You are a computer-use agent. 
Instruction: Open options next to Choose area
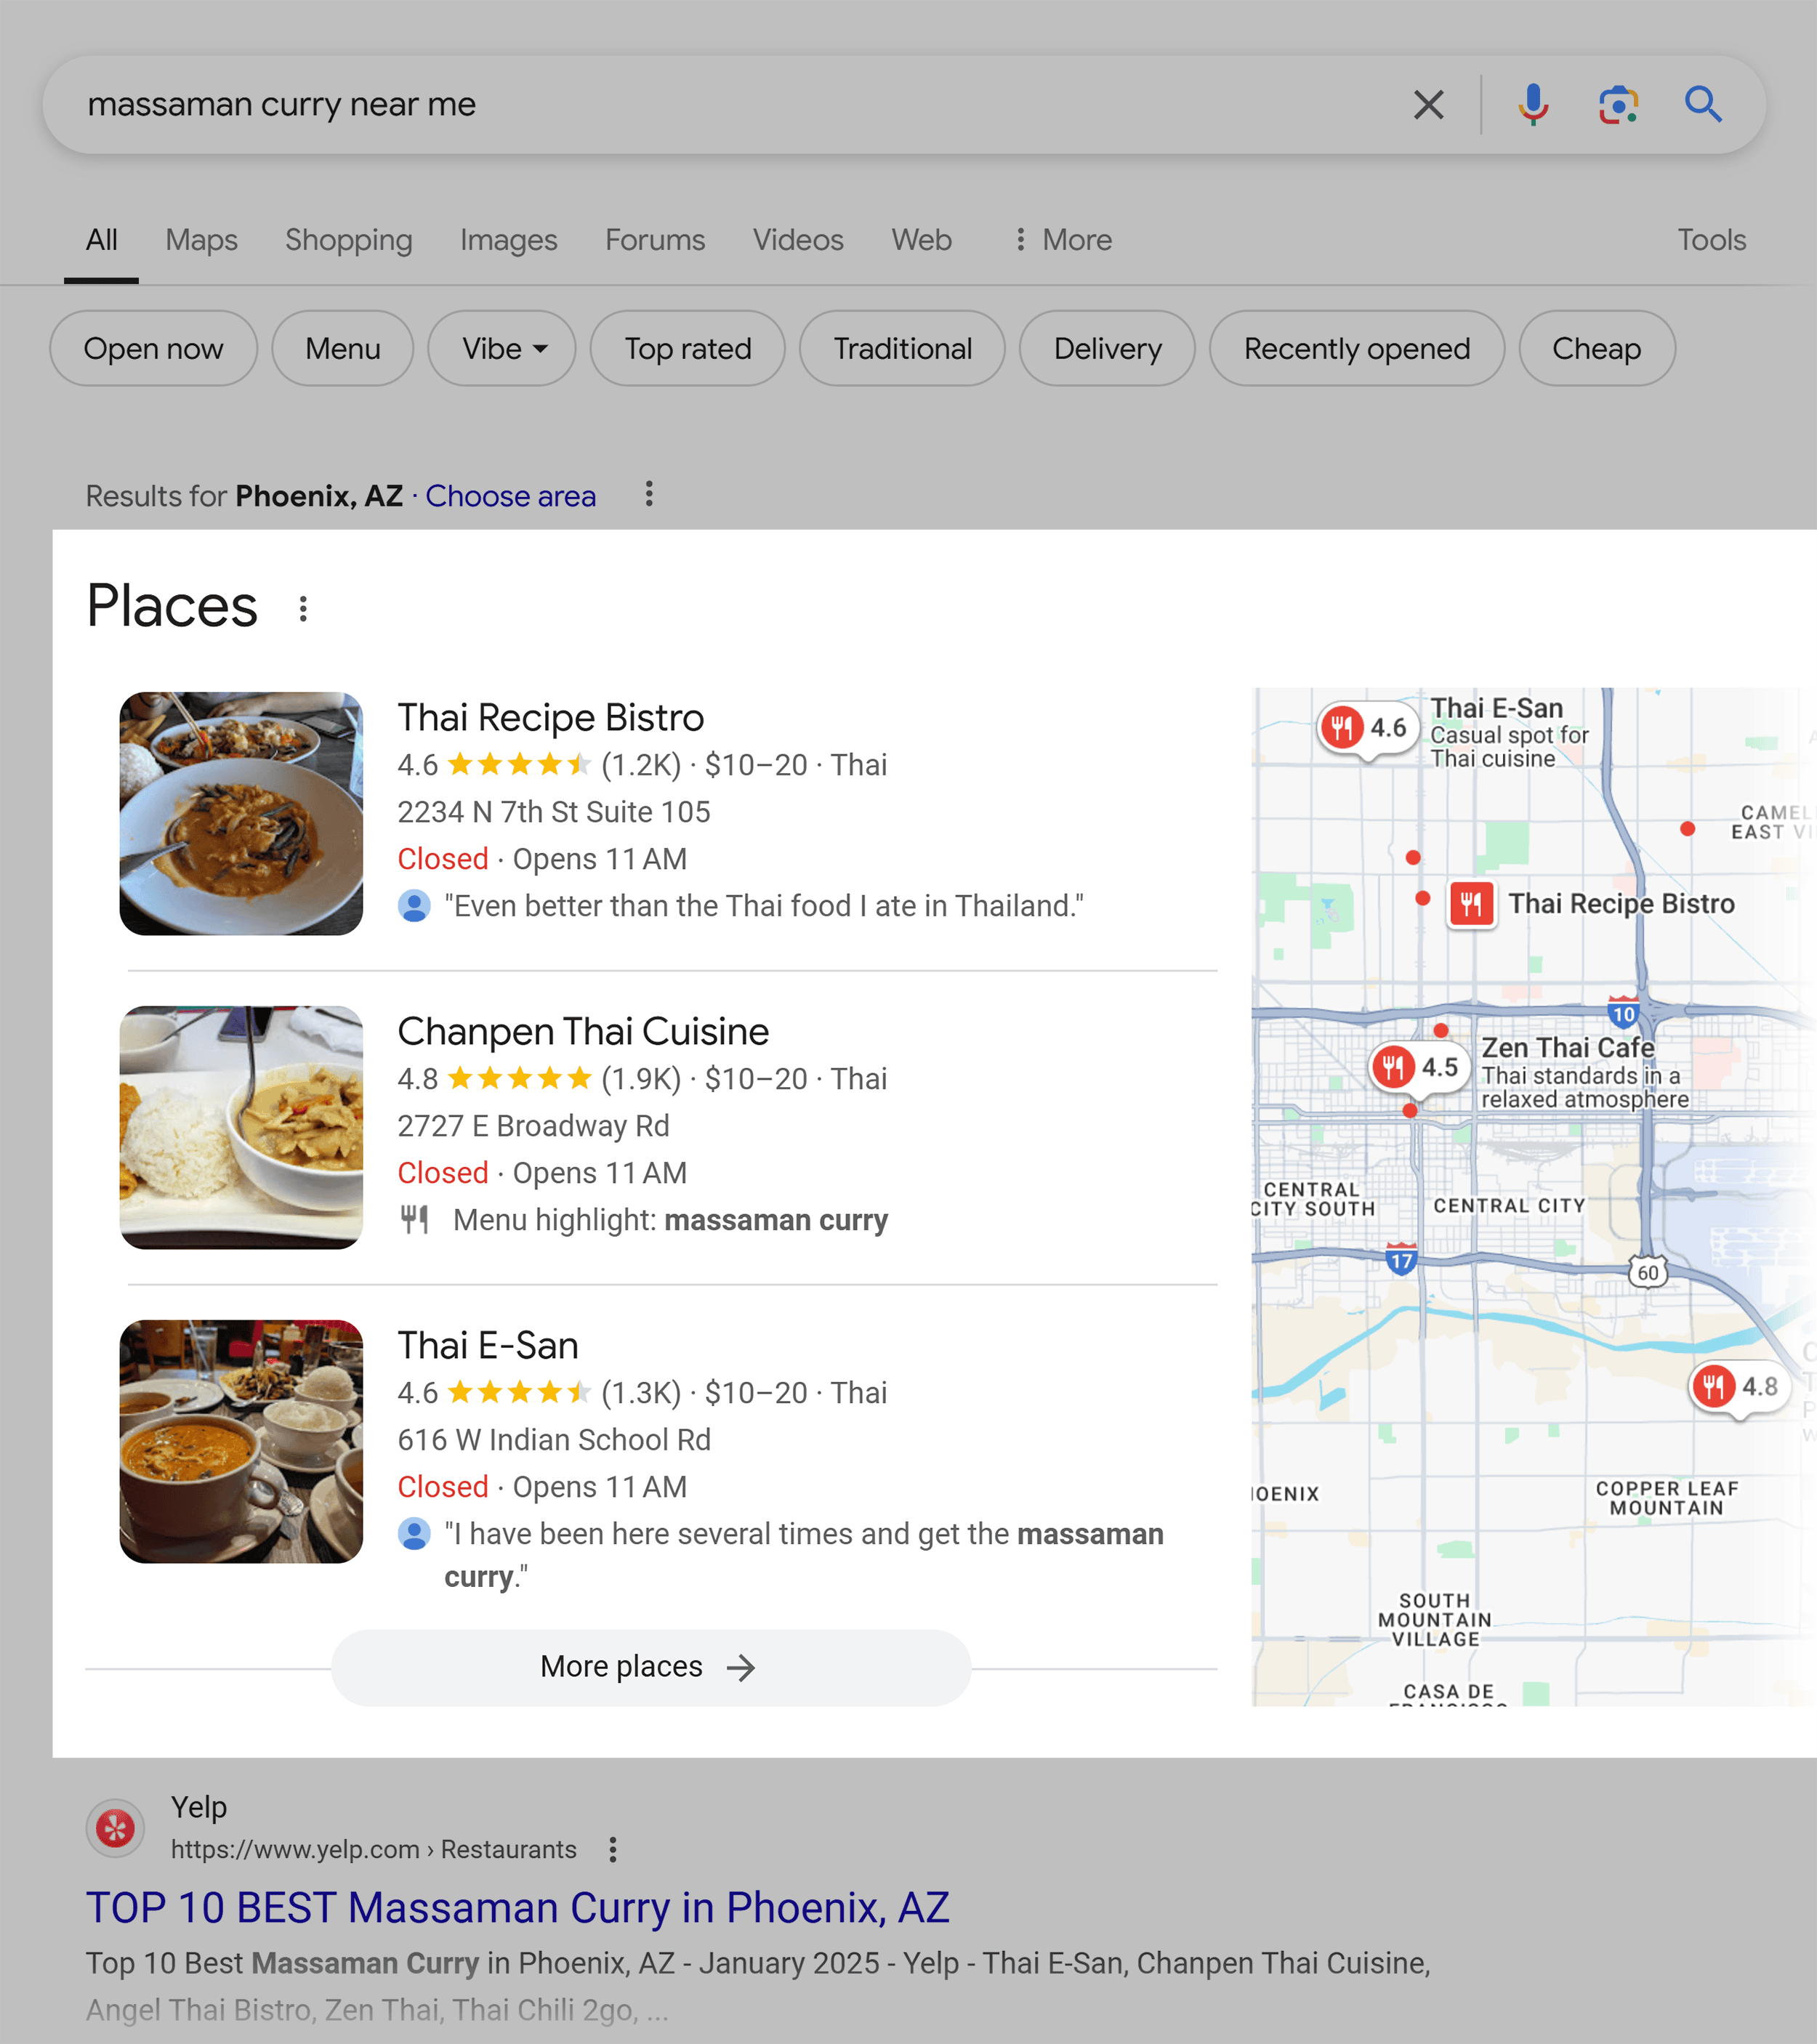649,494
